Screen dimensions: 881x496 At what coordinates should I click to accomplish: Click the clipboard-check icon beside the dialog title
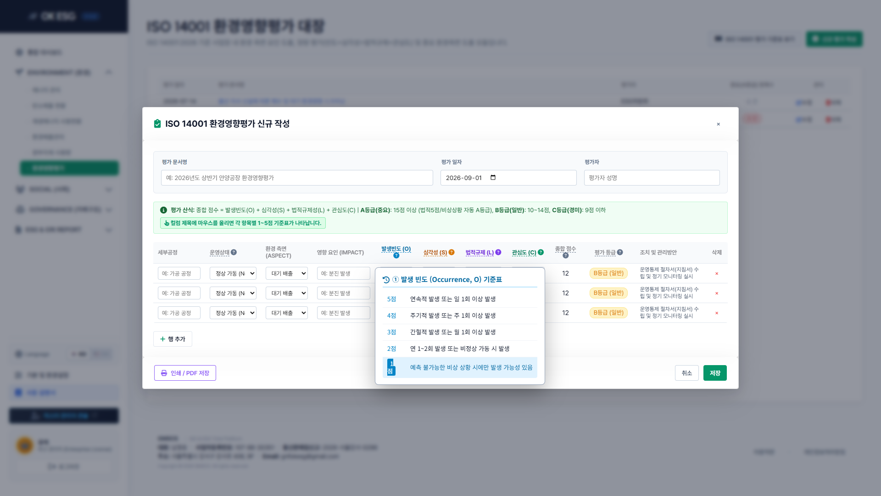[157, 124]
